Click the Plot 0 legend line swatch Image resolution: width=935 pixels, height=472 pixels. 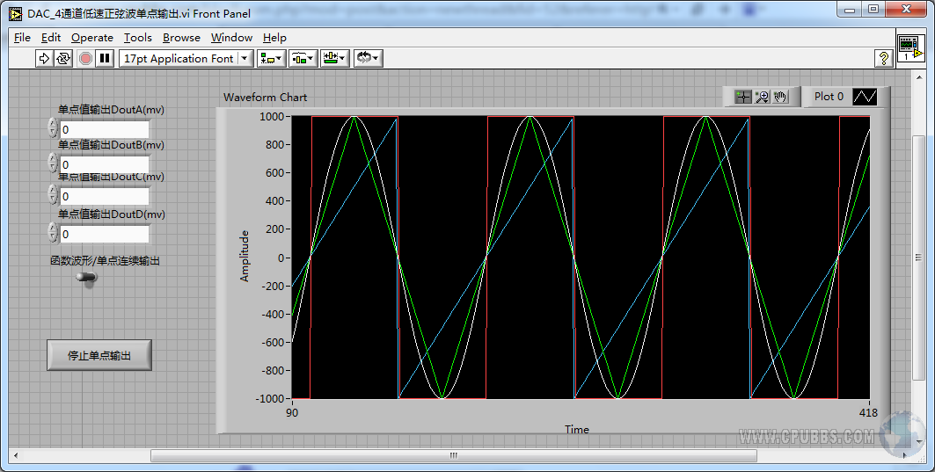click(865, 97)
